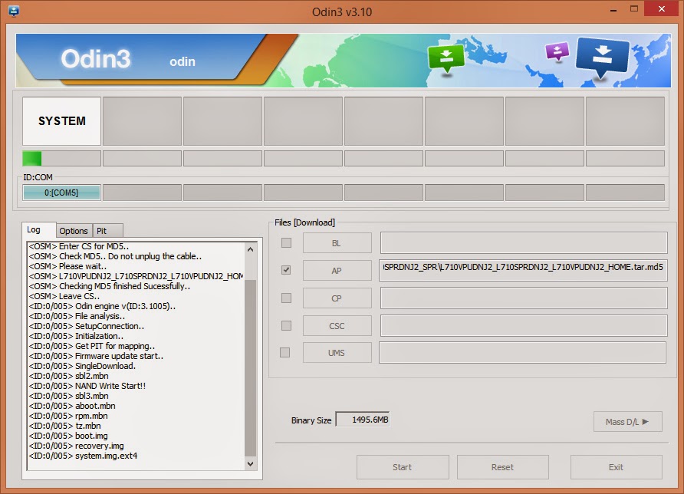The image size is (684, 494).
Task: Click log line 'tz.mbn'
Action: tap(65, 426)
